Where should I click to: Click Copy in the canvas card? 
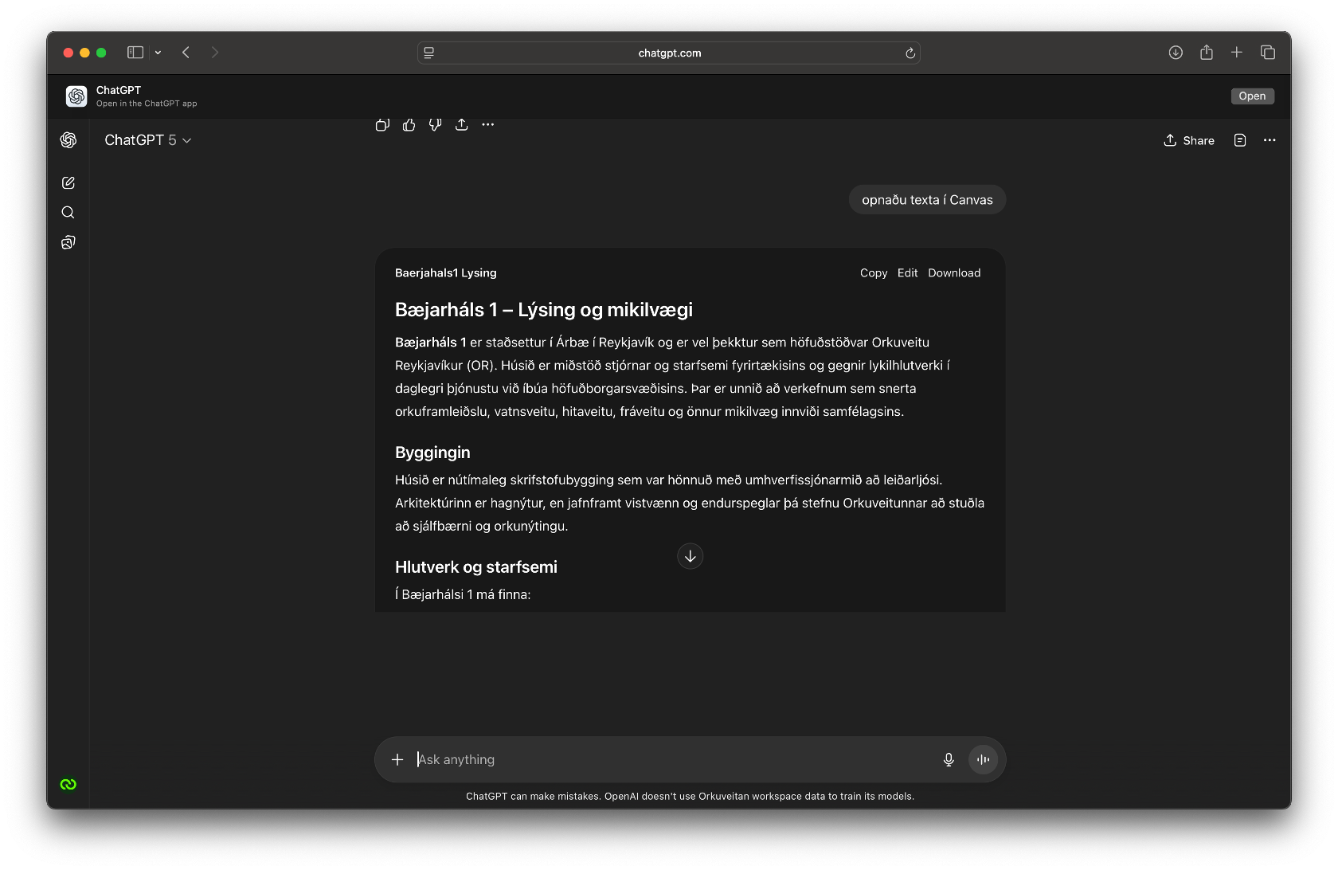point(873,273)
